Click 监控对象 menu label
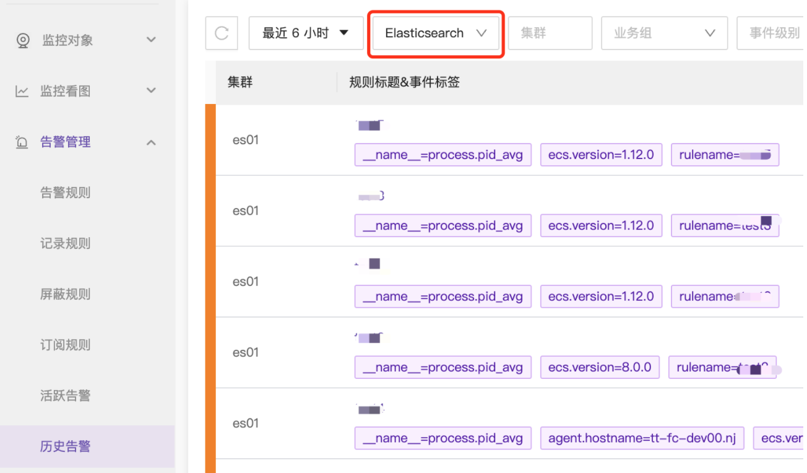This screenshot has width=807, height=473. 67,41
